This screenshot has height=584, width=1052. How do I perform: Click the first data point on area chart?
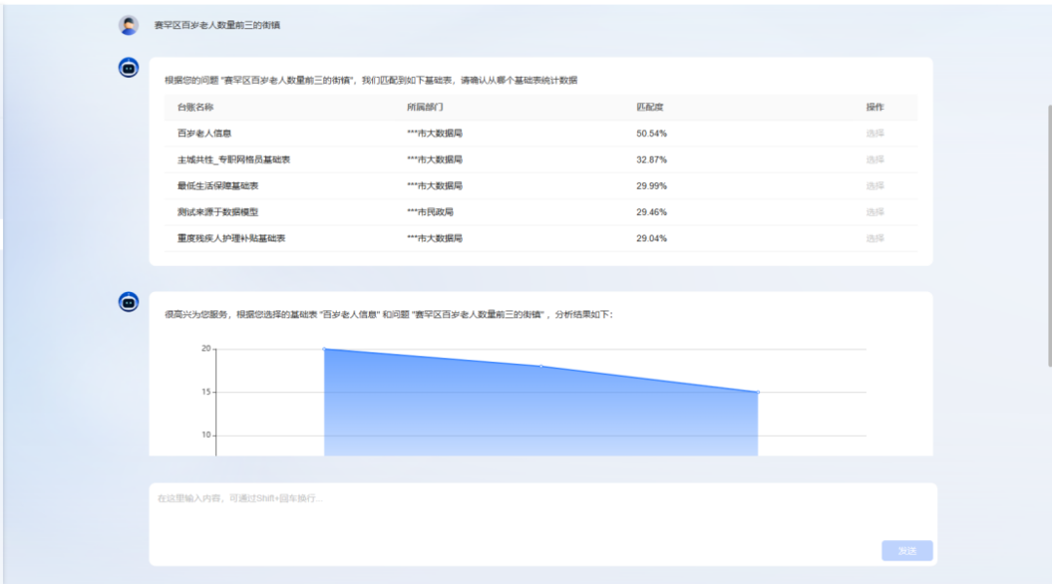(324, 348)
